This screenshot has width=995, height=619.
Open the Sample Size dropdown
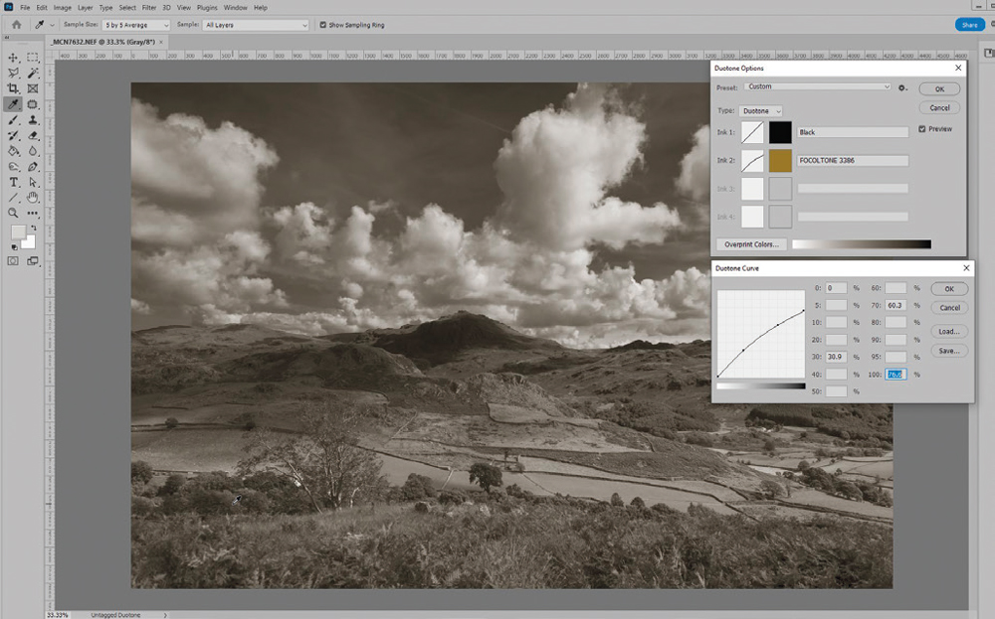pos(136,25)
